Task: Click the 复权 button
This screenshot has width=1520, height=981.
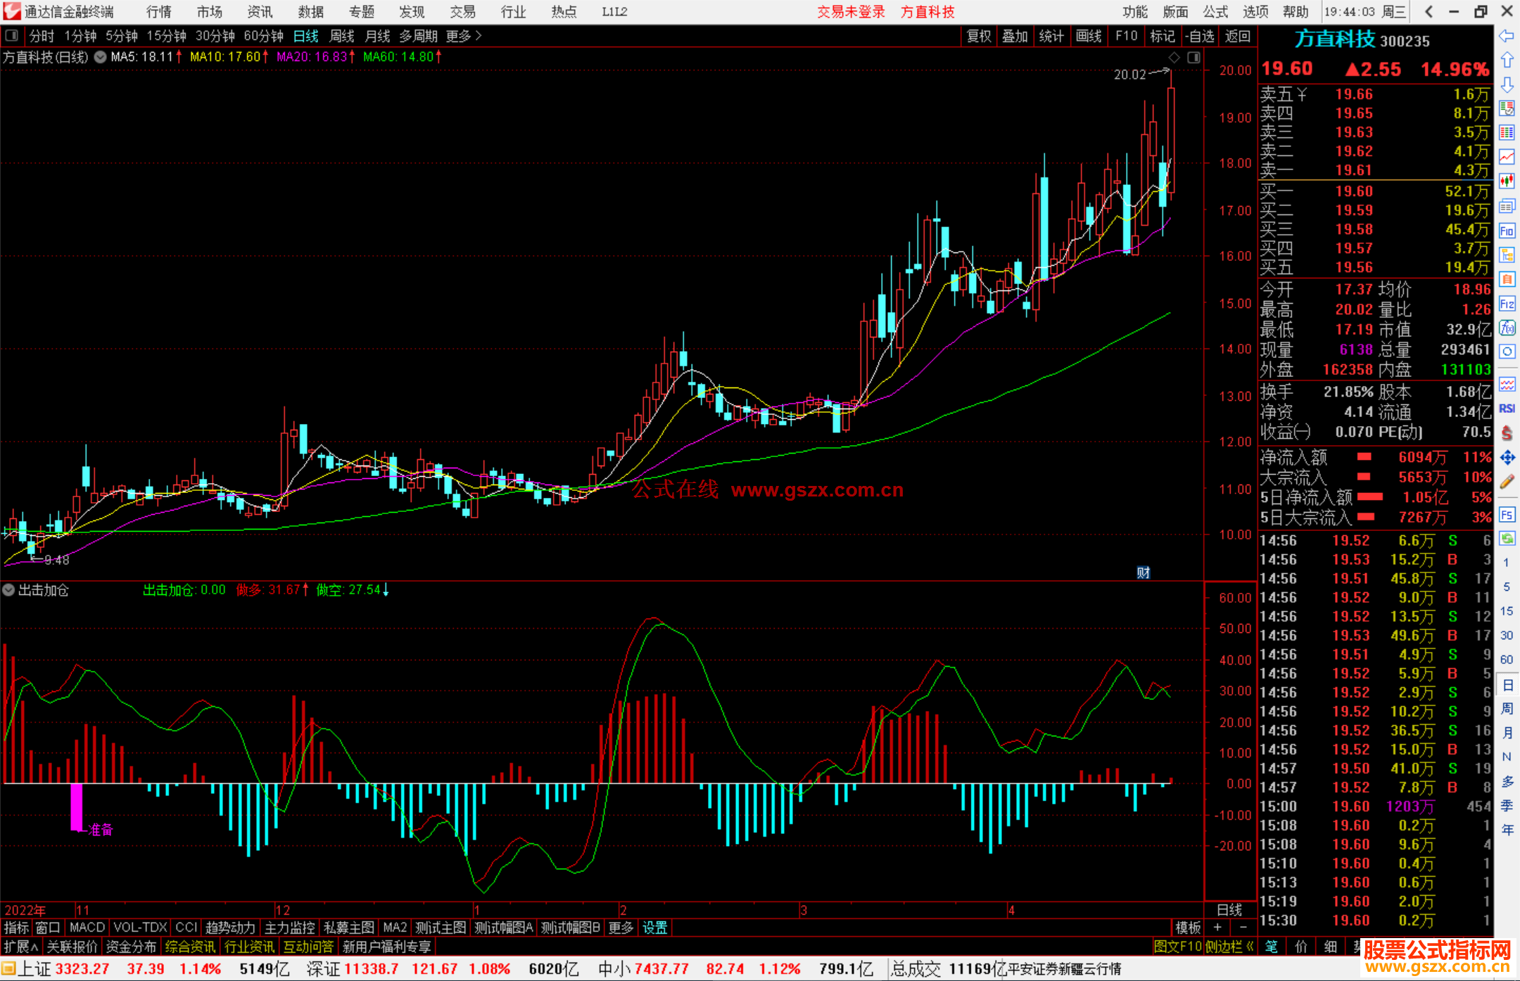Action: [978, 36]
